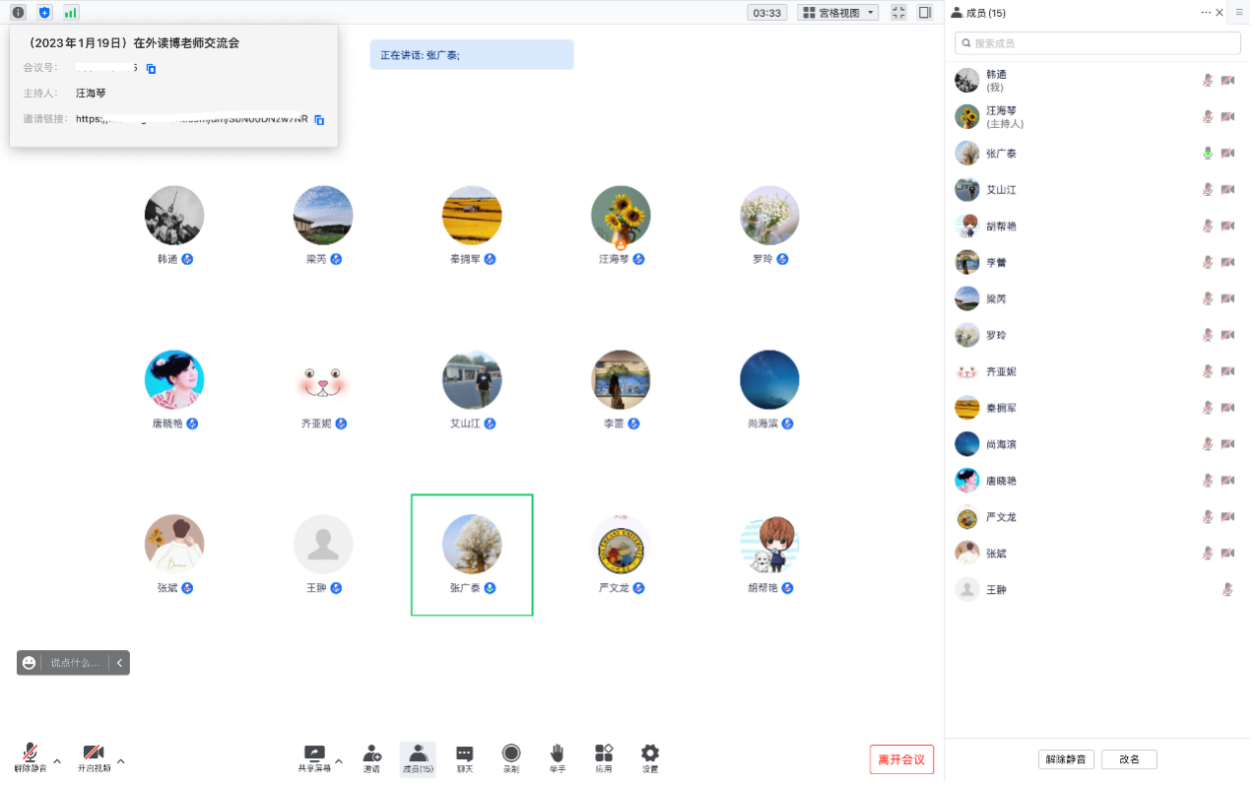Screen dimensions: 1255x785
Task: Open the 邀请 invite icon
Action: 371,757
